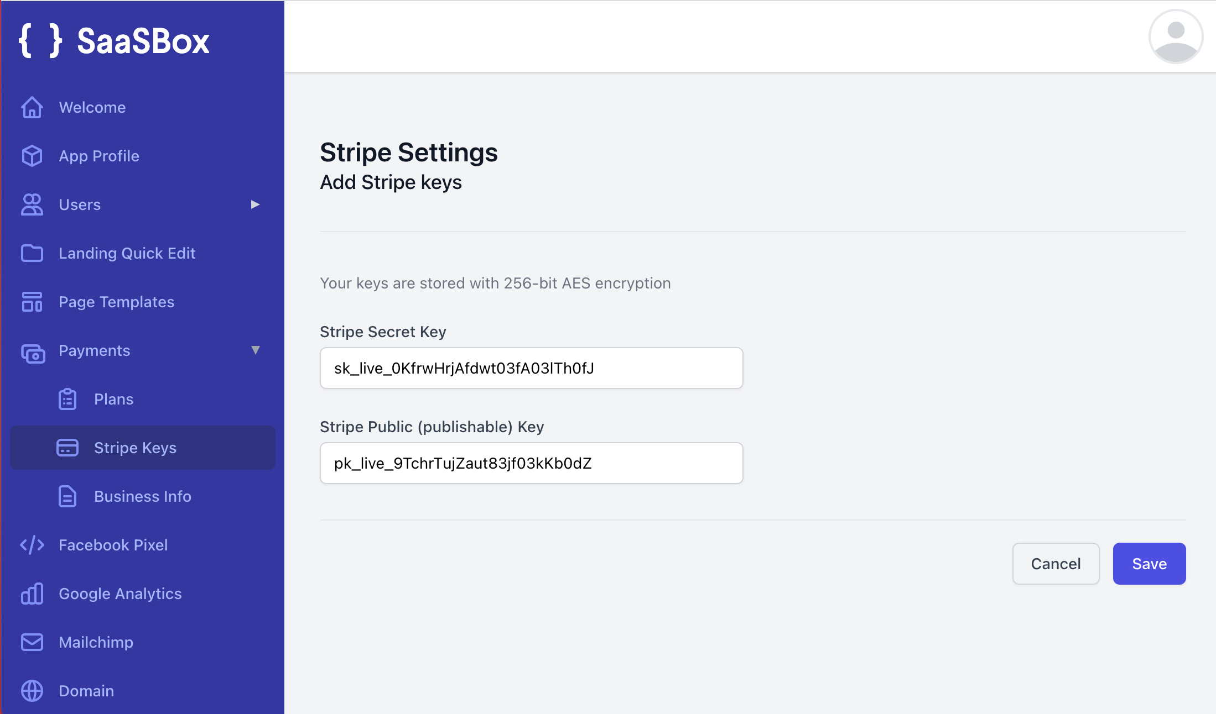This screenshot has width=1216, height=714.
Task: Click the Mailchimp envelope icon
Action: point(32,642)
